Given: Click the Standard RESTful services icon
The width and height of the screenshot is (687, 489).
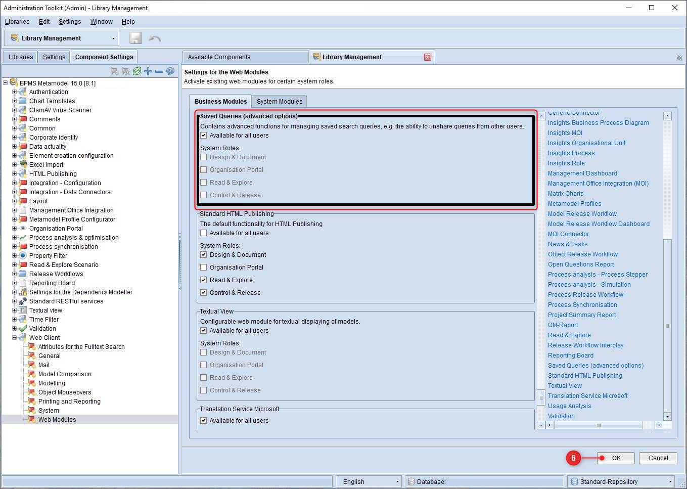Looking at the screenshot, I should coord(23,301).
